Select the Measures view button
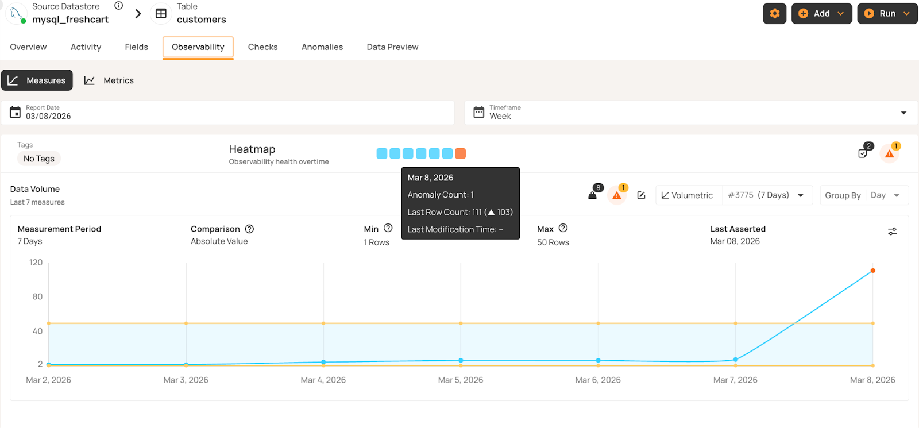The height and width of the screenshot is (428, 919). click(x=37, y=80)
